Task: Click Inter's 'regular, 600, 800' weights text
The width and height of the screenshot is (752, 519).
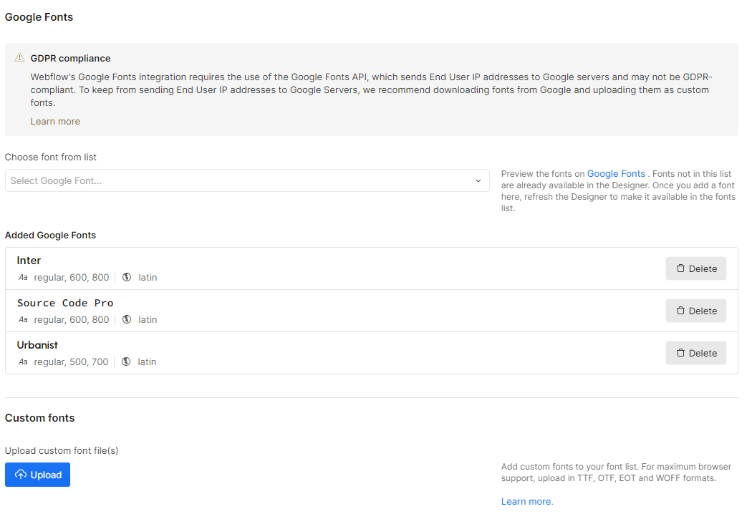Action: point(72,277)
